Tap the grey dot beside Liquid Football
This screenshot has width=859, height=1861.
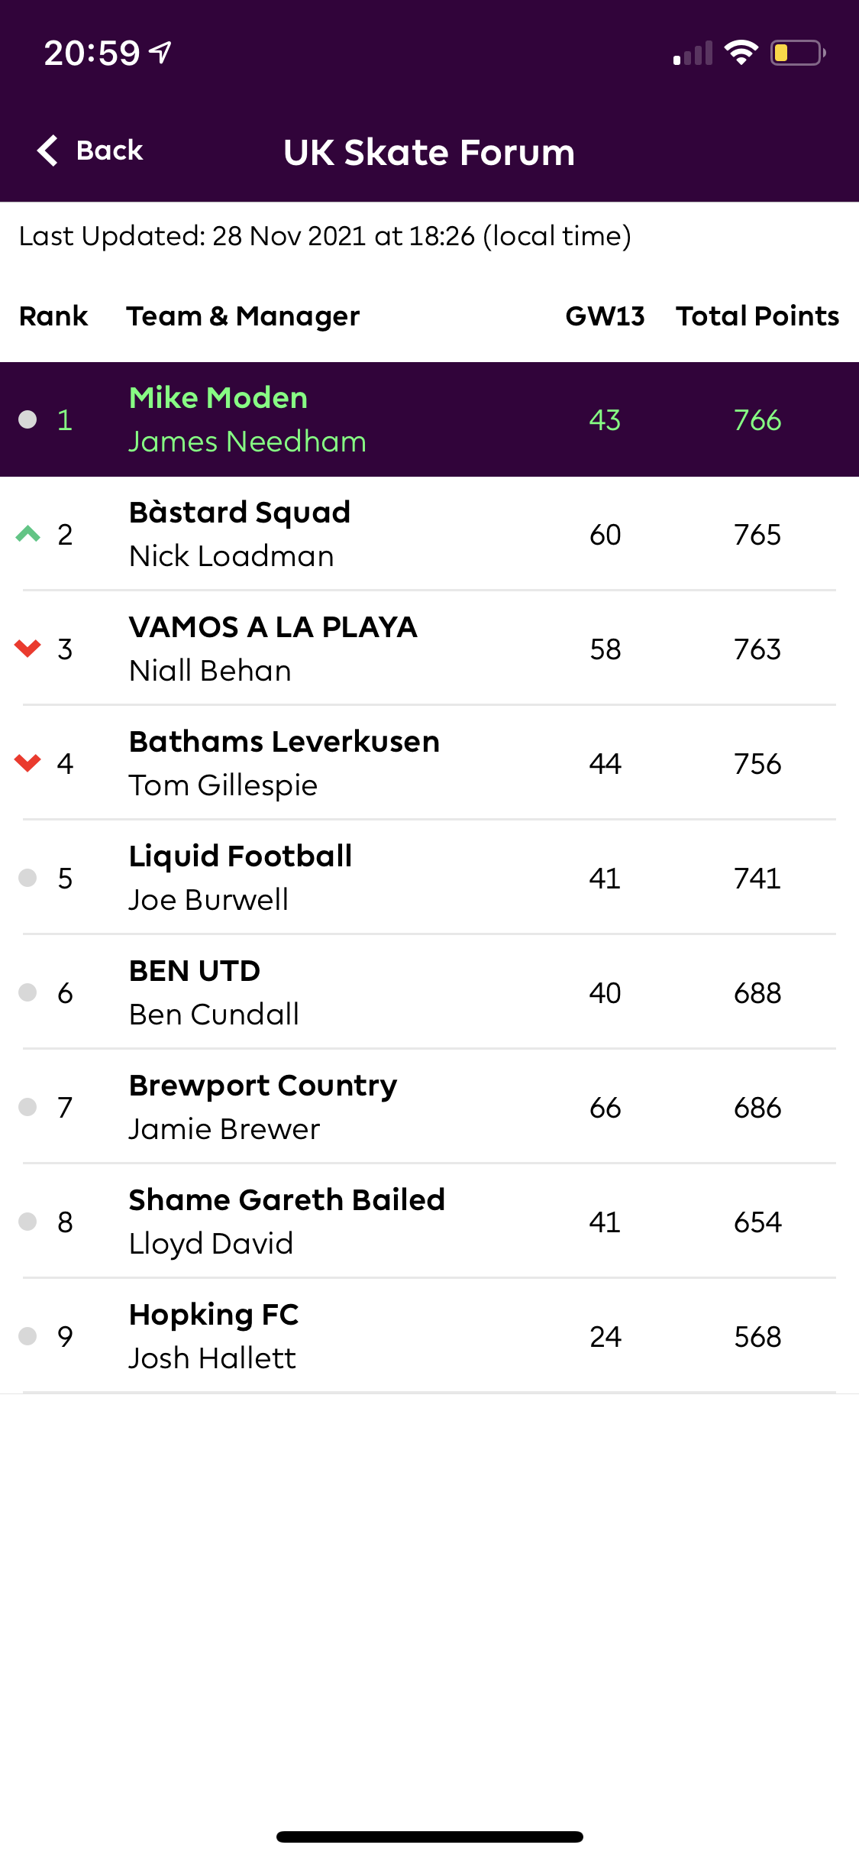(28, 878)
